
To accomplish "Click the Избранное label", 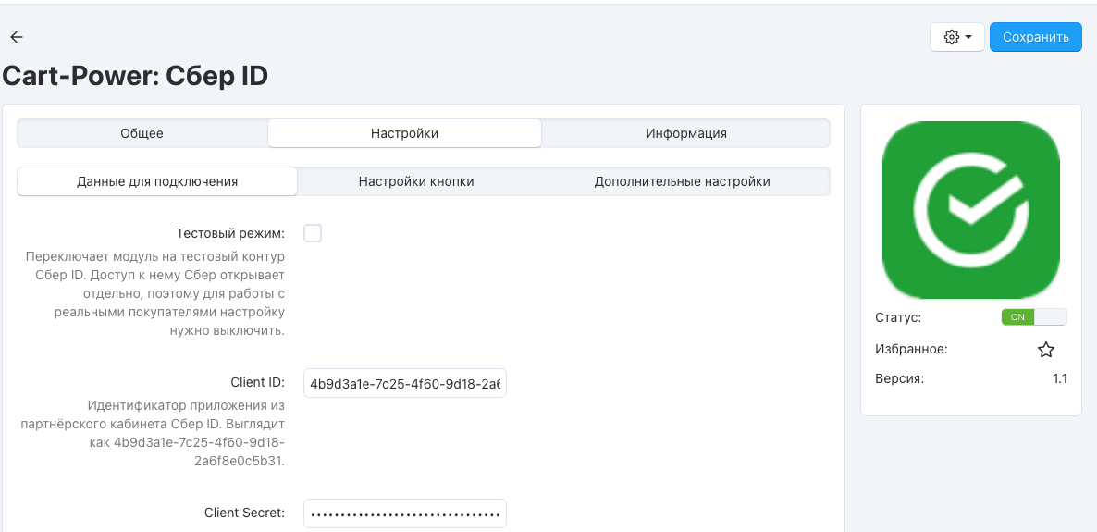I will tap(911, 349).
